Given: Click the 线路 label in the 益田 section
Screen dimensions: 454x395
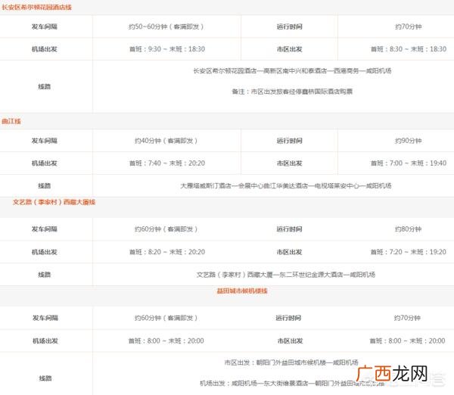Looking at the screenshot, I should click(45, 378).
